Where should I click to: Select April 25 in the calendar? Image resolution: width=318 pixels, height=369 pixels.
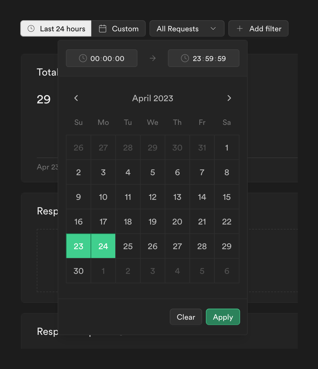point(128,246)
